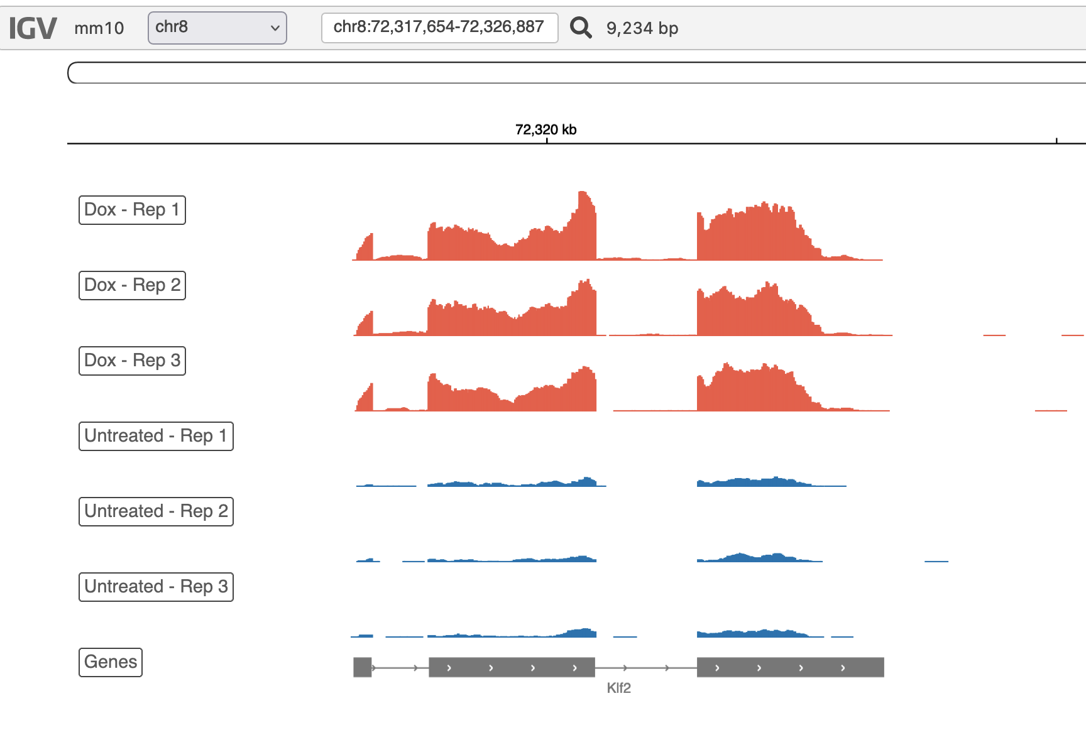Select the Untreated - Rep 3 track label

[156, 587]
